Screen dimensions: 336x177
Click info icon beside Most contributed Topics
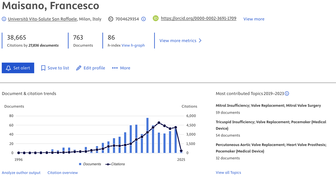(287, 94)
